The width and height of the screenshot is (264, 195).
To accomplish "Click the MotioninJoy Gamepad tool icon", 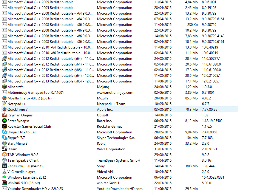I will tap(4, 93).
